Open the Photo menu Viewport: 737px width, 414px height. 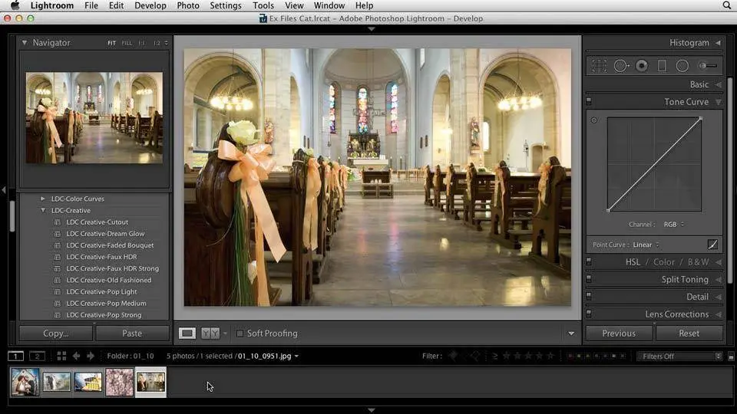click(x=188, y=5)
